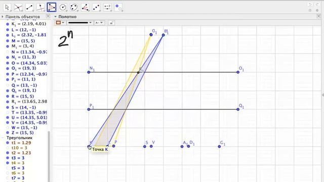This screenshot has height=182, width=324.
Task: Click point S on the bottom line
Action: coord(145,147)
